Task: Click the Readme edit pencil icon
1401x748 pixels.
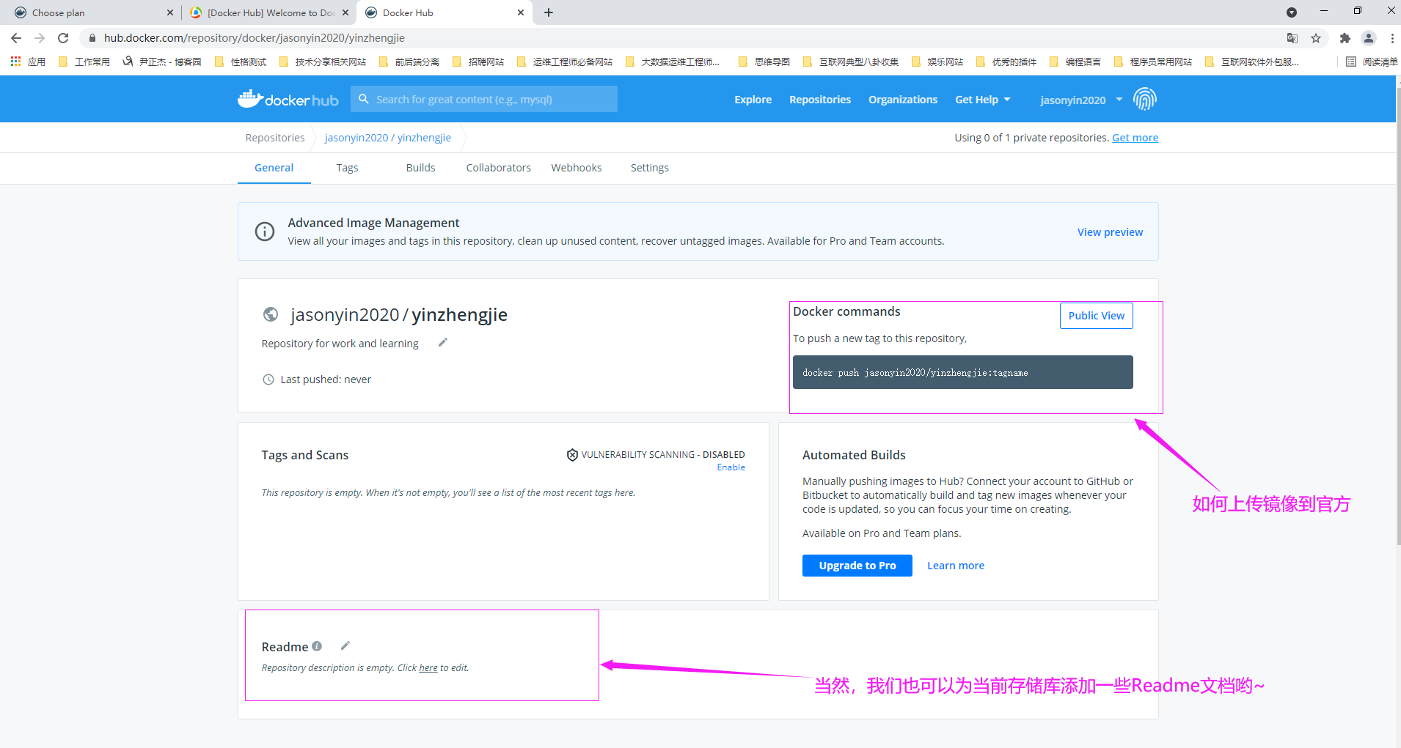Action: [x=345, y=645]
